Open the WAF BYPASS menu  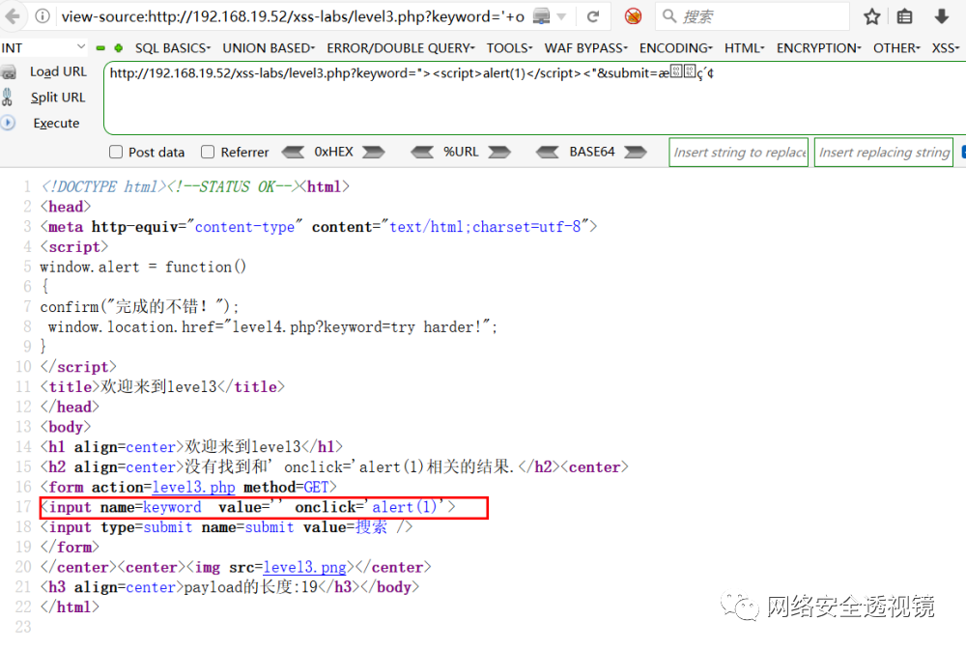(x=585, y=48)
